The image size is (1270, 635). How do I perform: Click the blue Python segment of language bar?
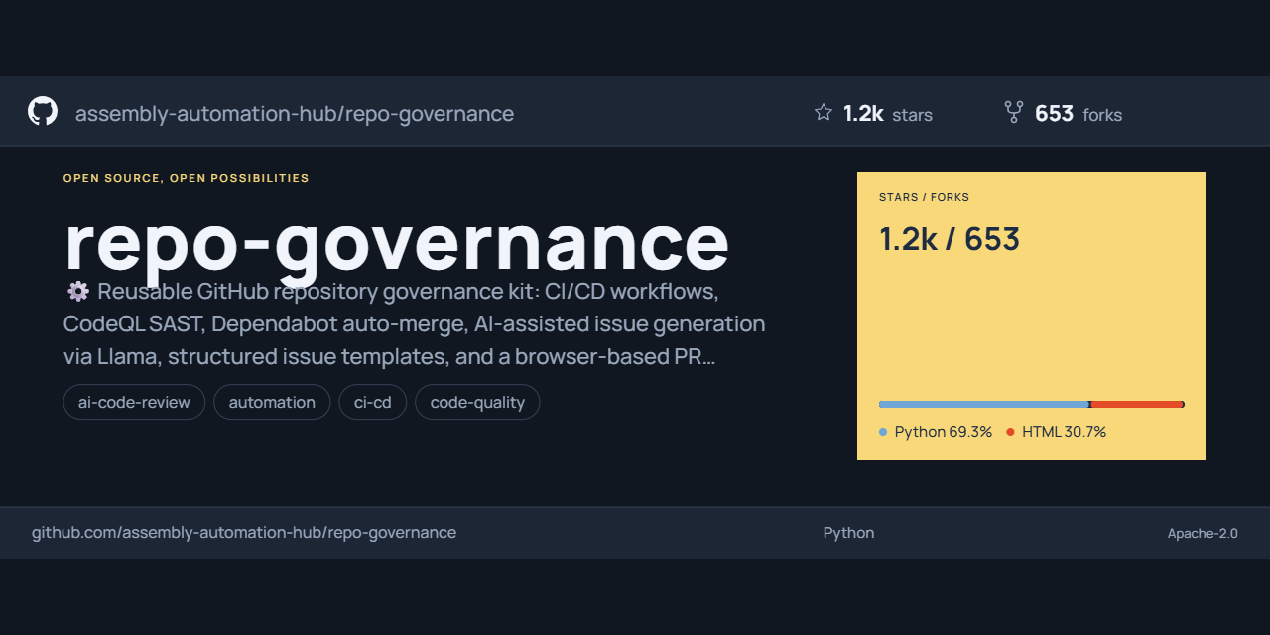984,404
